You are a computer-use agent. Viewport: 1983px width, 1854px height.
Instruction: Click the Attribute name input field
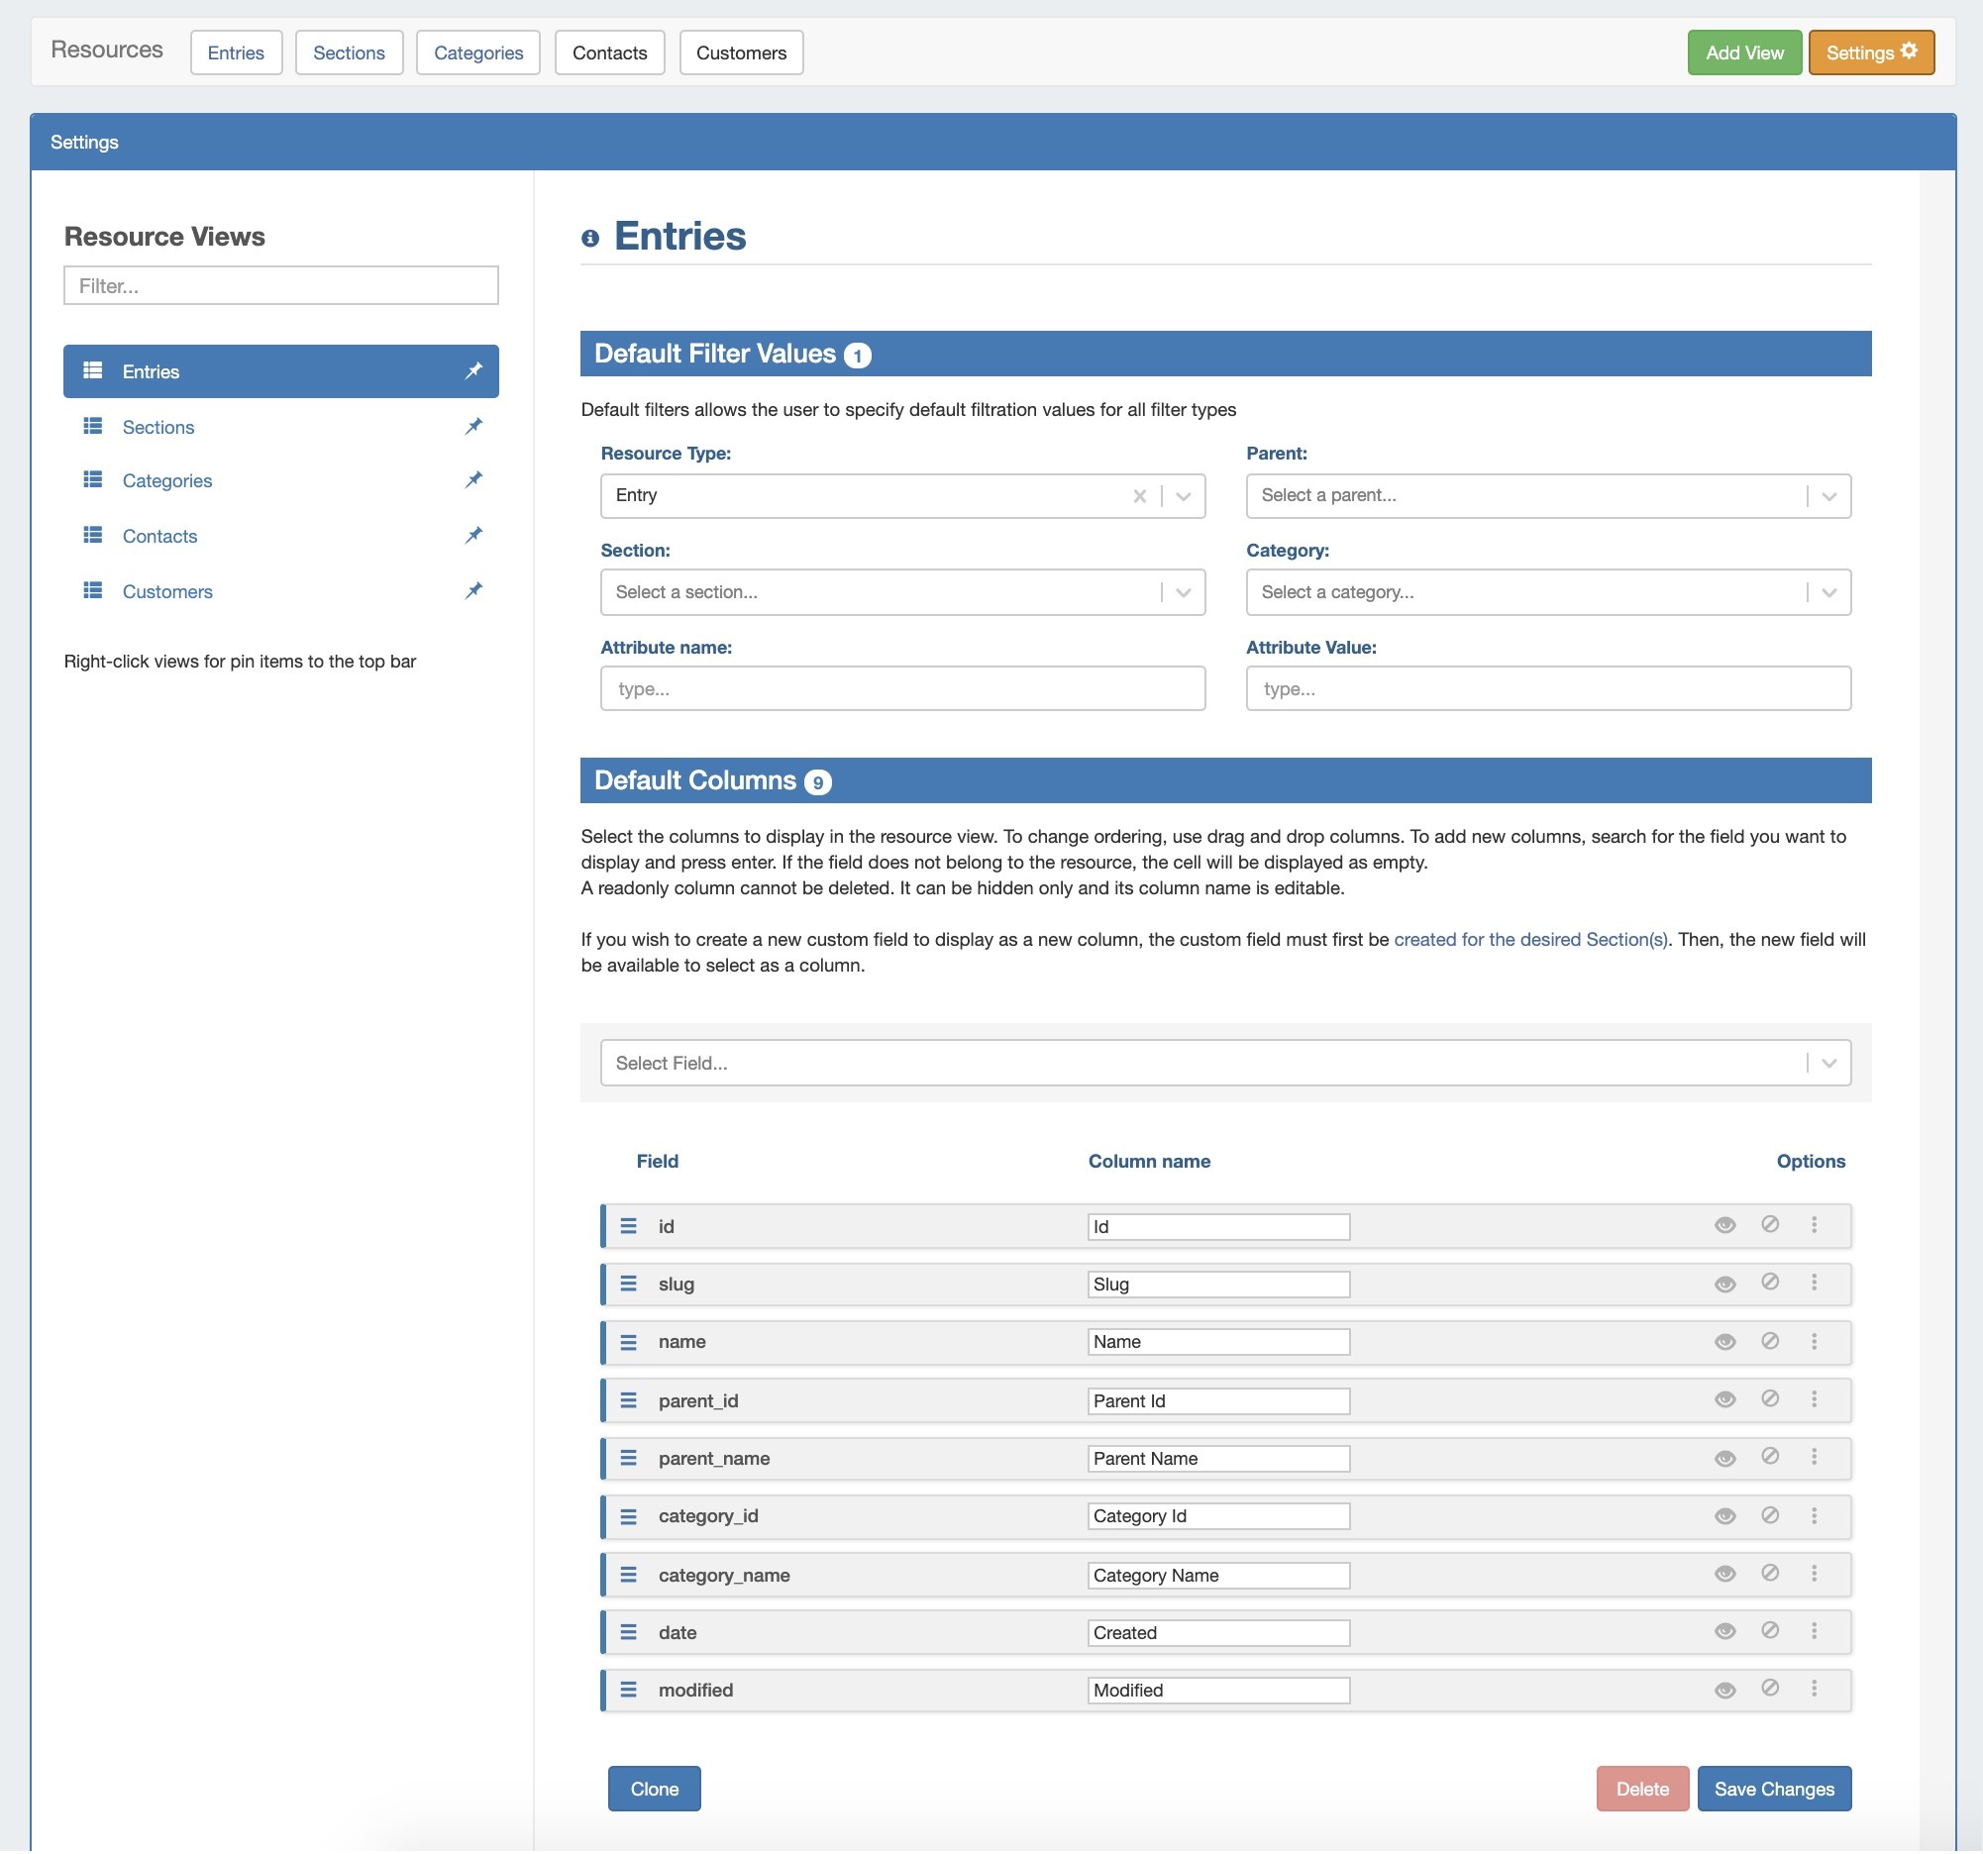point(901,689)
